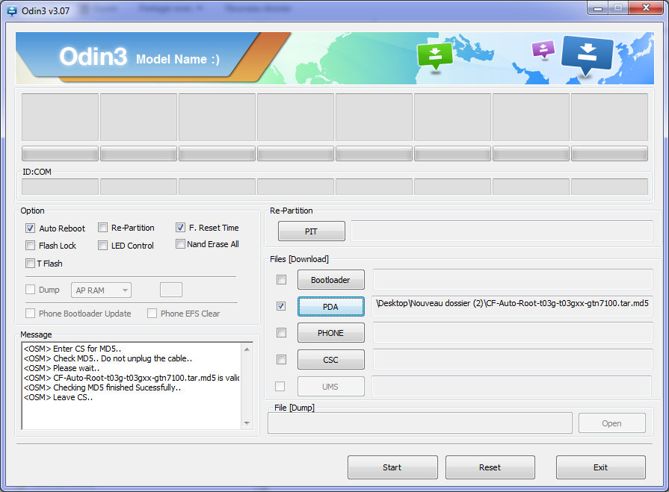
Task: Click the Open dump file button
Action: 612,423
